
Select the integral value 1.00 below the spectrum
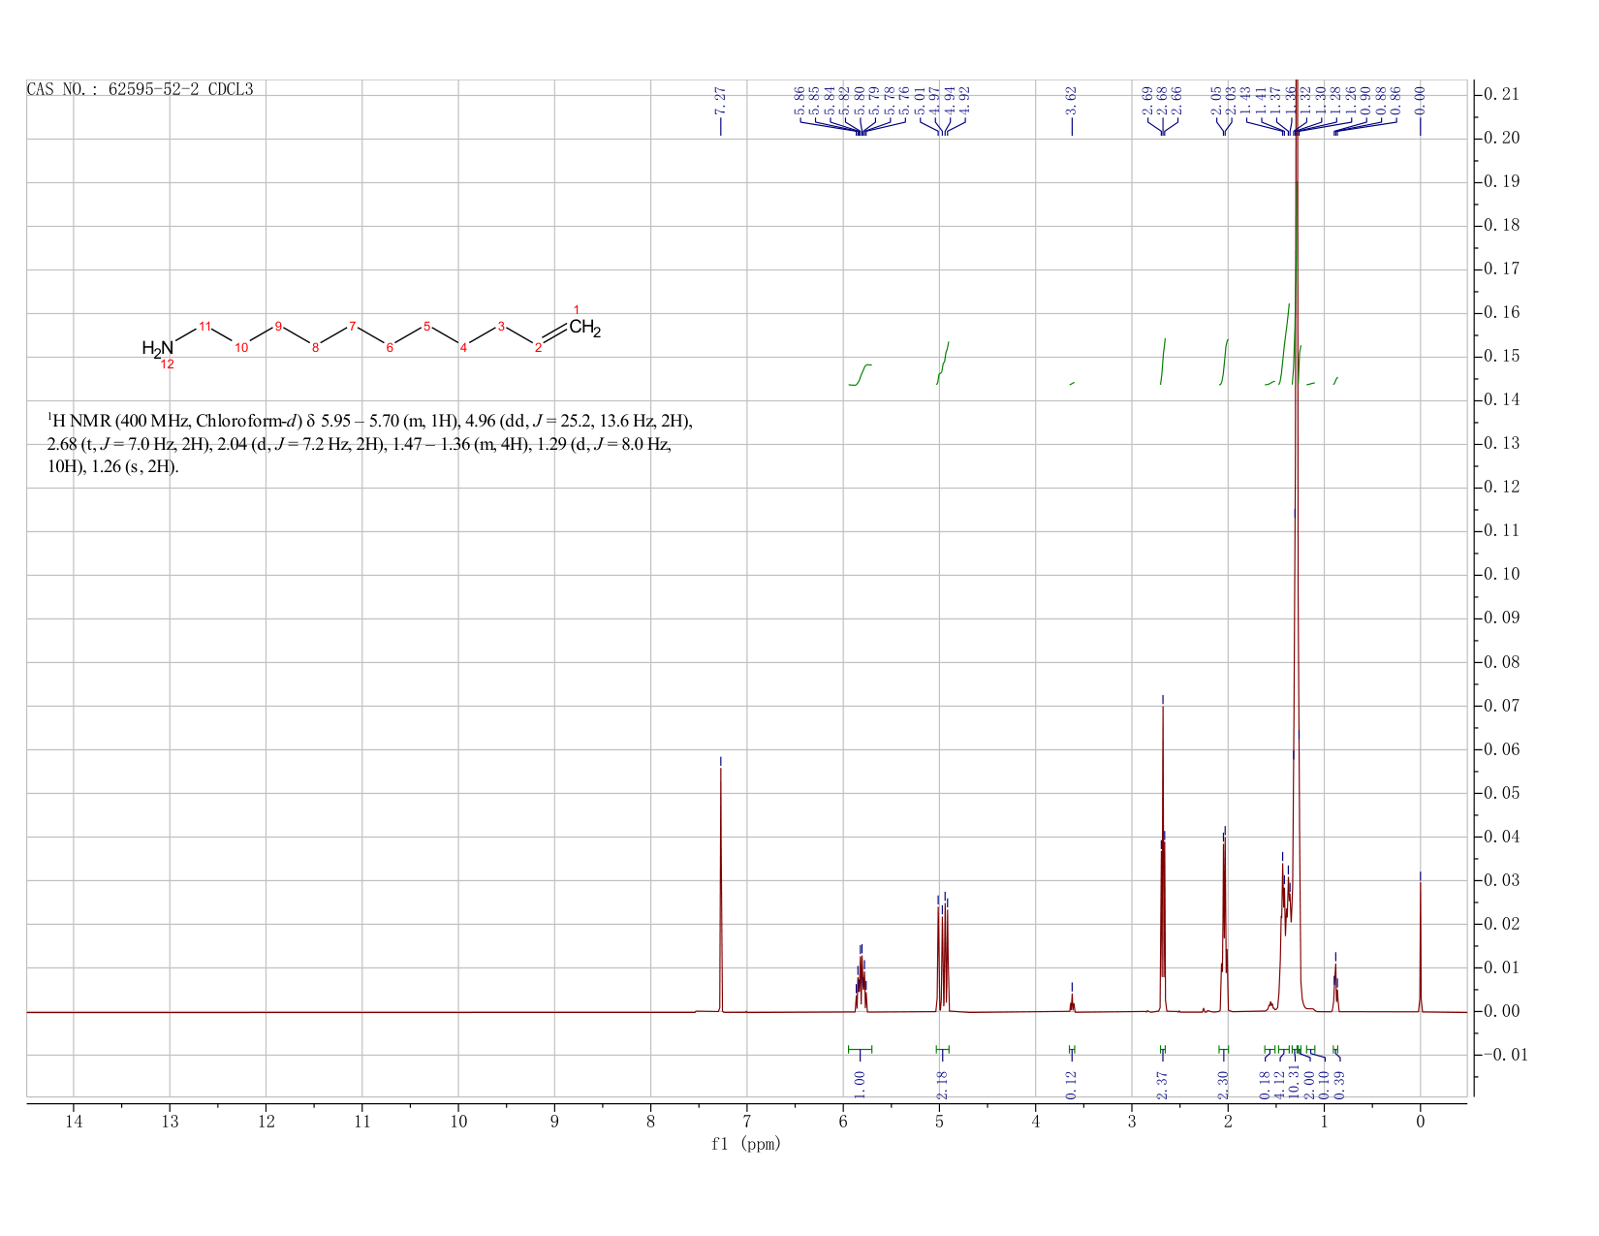(860, 1085)
